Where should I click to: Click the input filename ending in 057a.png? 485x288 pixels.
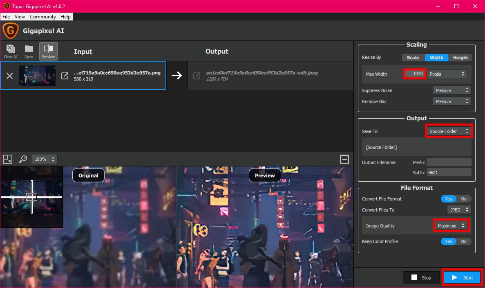117,73
